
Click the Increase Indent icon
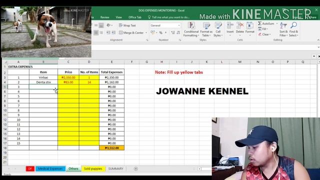coord(113,32)
